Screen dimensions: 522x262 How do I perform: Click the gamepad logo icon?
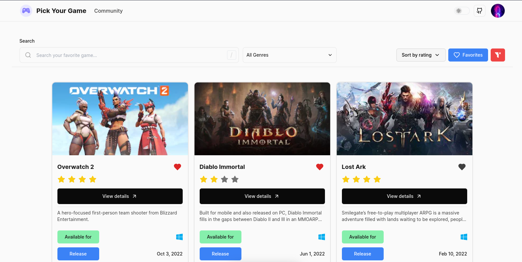coord(26,11)
